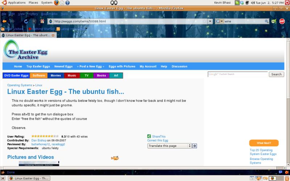Click the go arrow beside Translate dropdown
290x181 pixels.
point(194,146)
